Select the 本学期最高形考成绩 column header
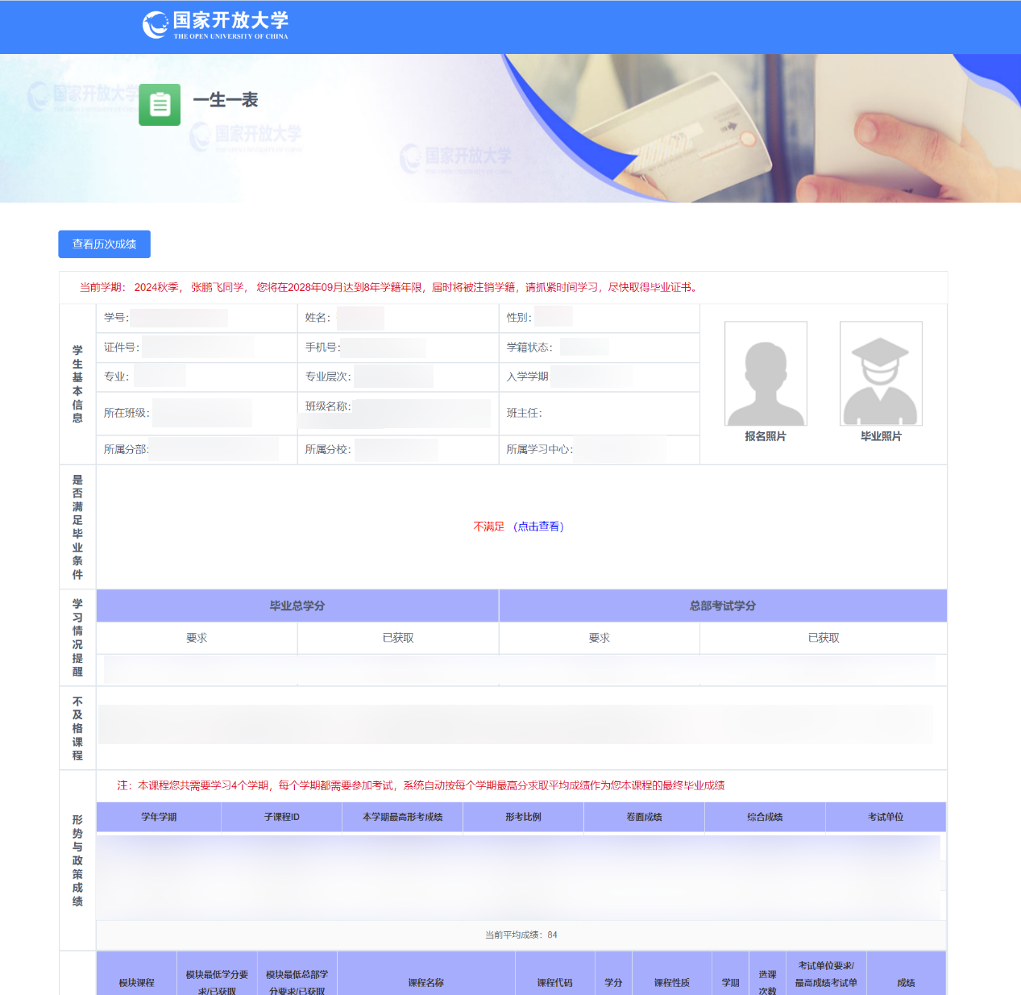Screen dimensions: 1021x995 402,817
